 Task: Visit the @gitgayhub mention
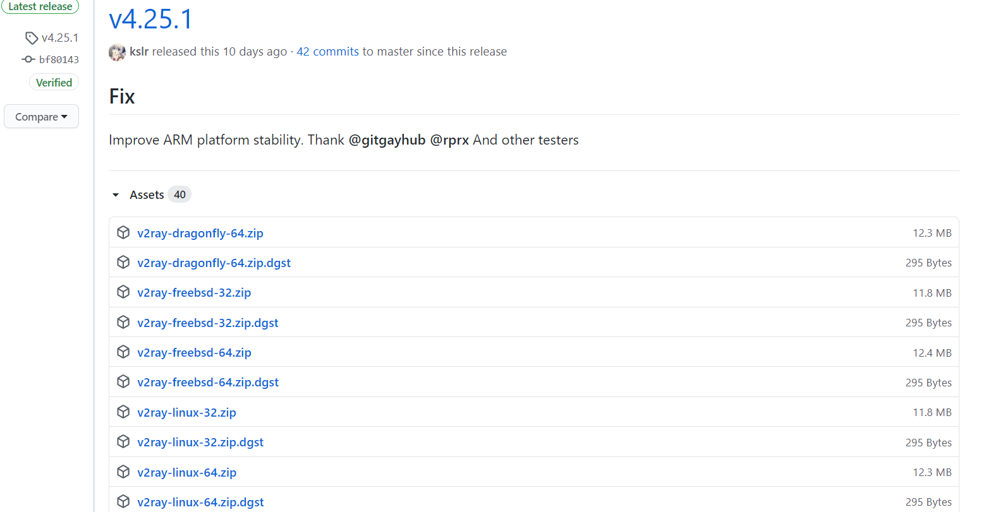click(x=387, y=140)
